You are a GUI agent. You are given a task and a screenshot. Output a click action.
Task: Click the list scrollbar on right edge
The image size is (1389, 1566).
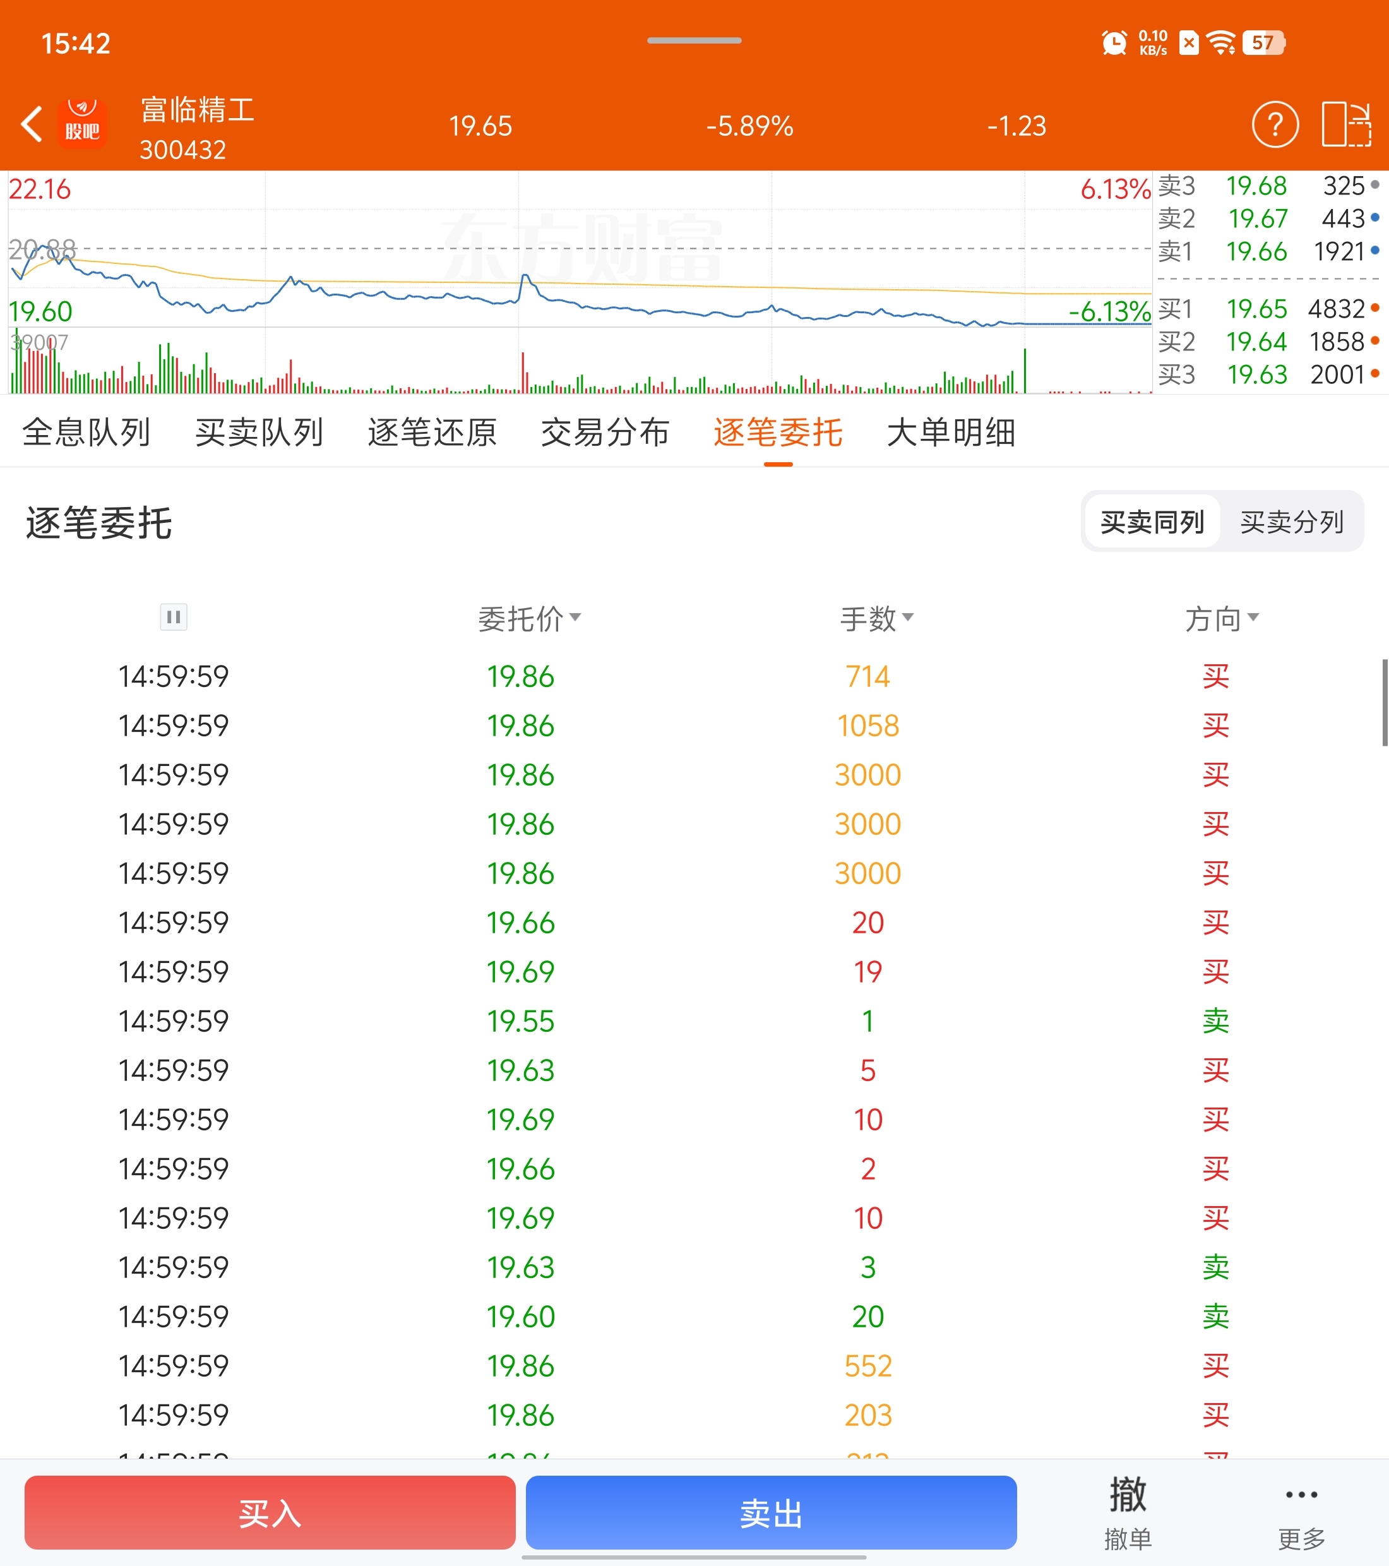(1384, 702)
